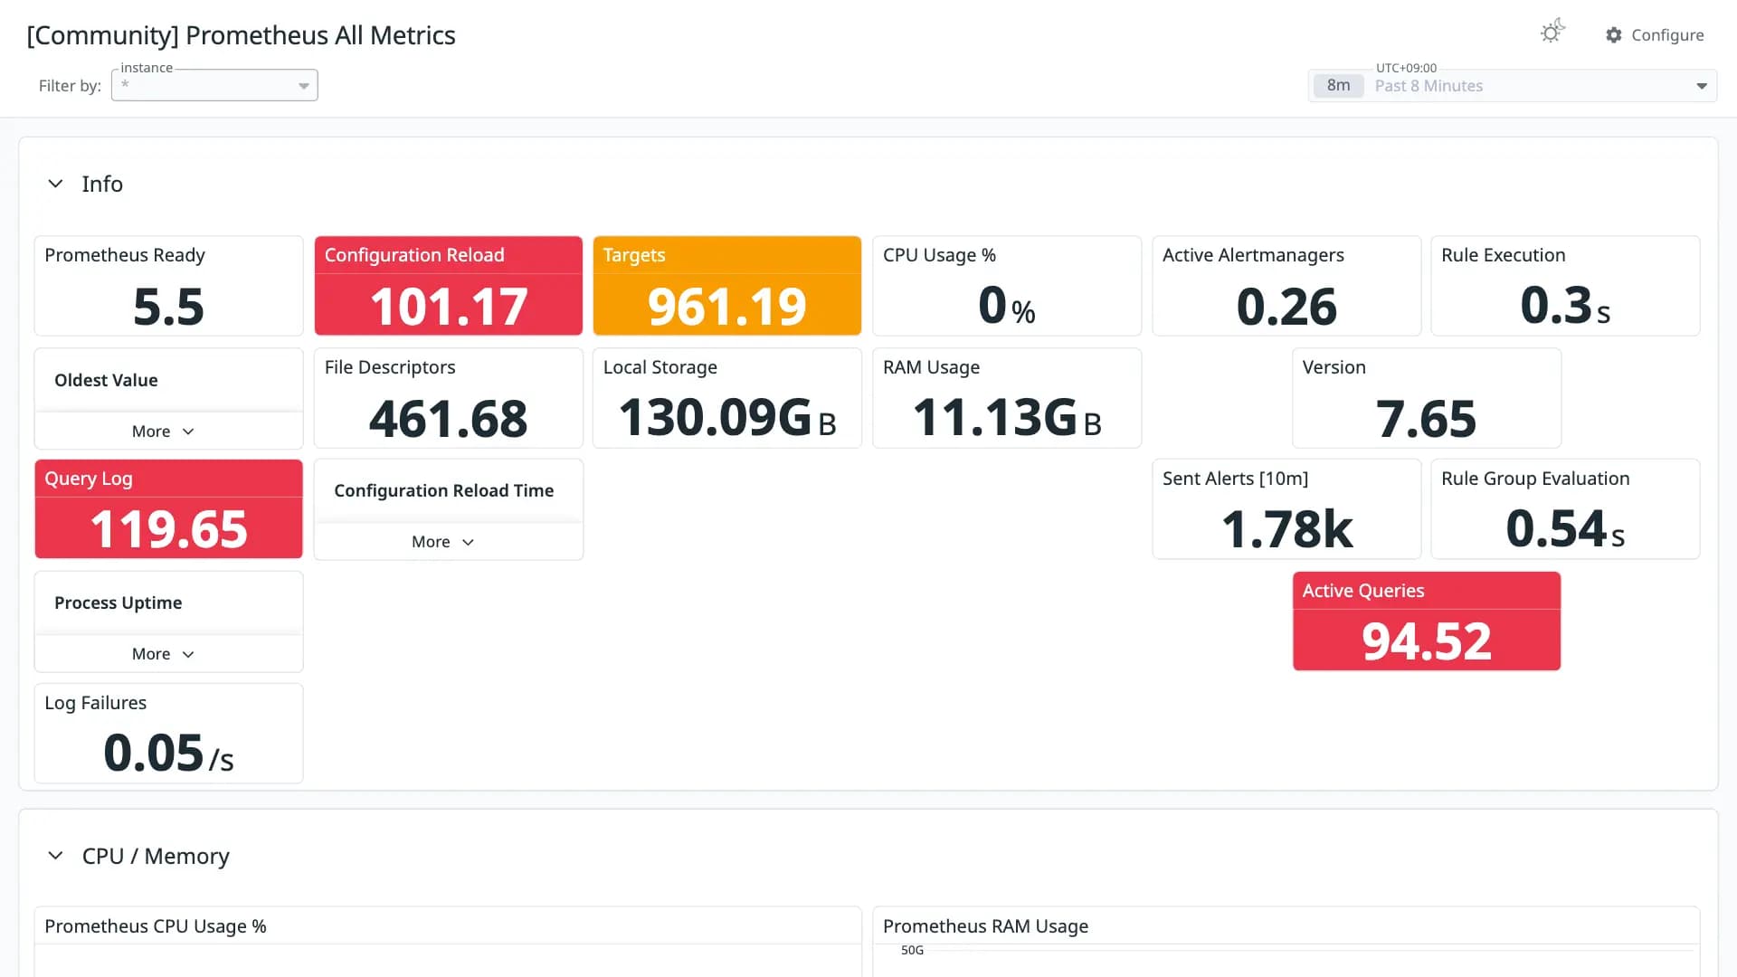Click the Configure gear icon
The width and height of the screenshot is (1737, 977).
(1614, 34)
